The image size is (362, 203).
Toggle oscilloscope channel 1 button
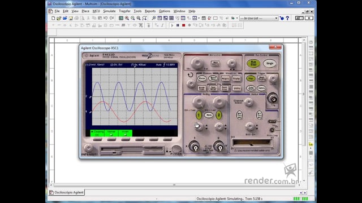click(x=199, y=115)
